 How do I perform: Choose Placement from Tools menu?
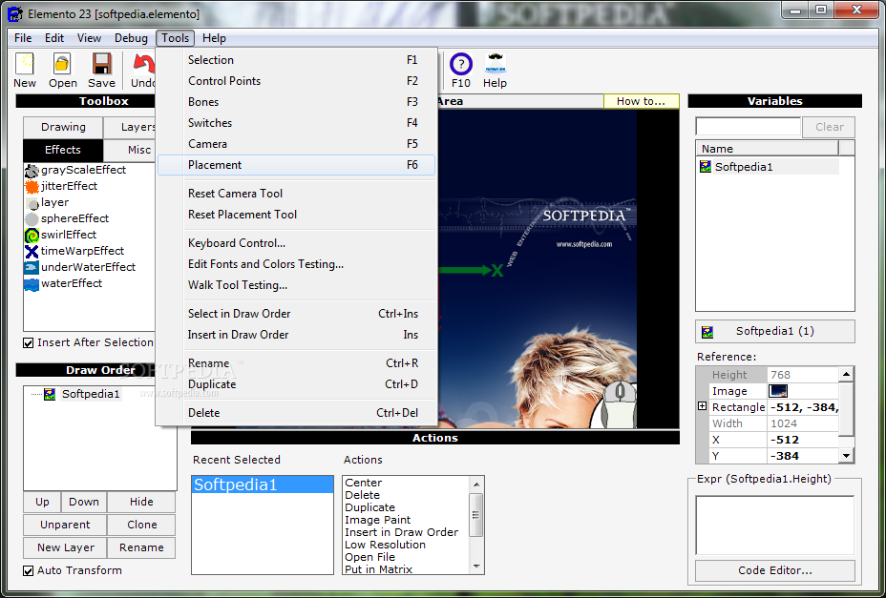click(x=296, y=165)
